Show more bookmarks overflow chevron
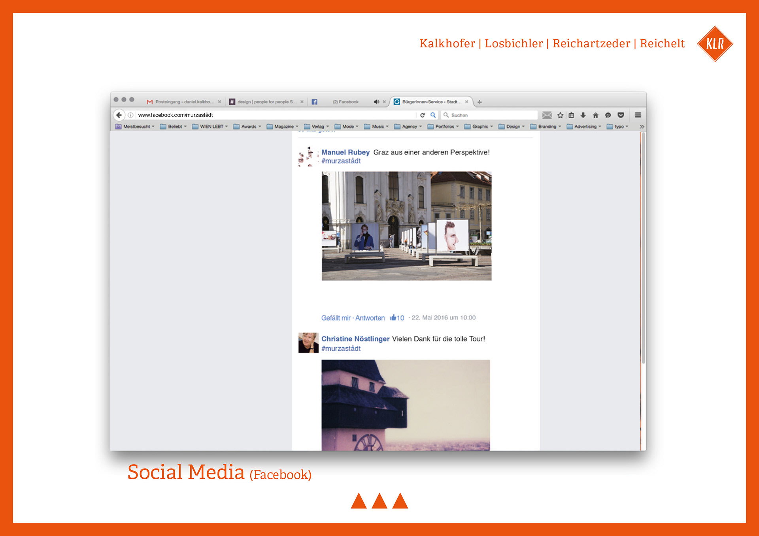The width and height of the screenshot is (759, 536). [642, 127]
